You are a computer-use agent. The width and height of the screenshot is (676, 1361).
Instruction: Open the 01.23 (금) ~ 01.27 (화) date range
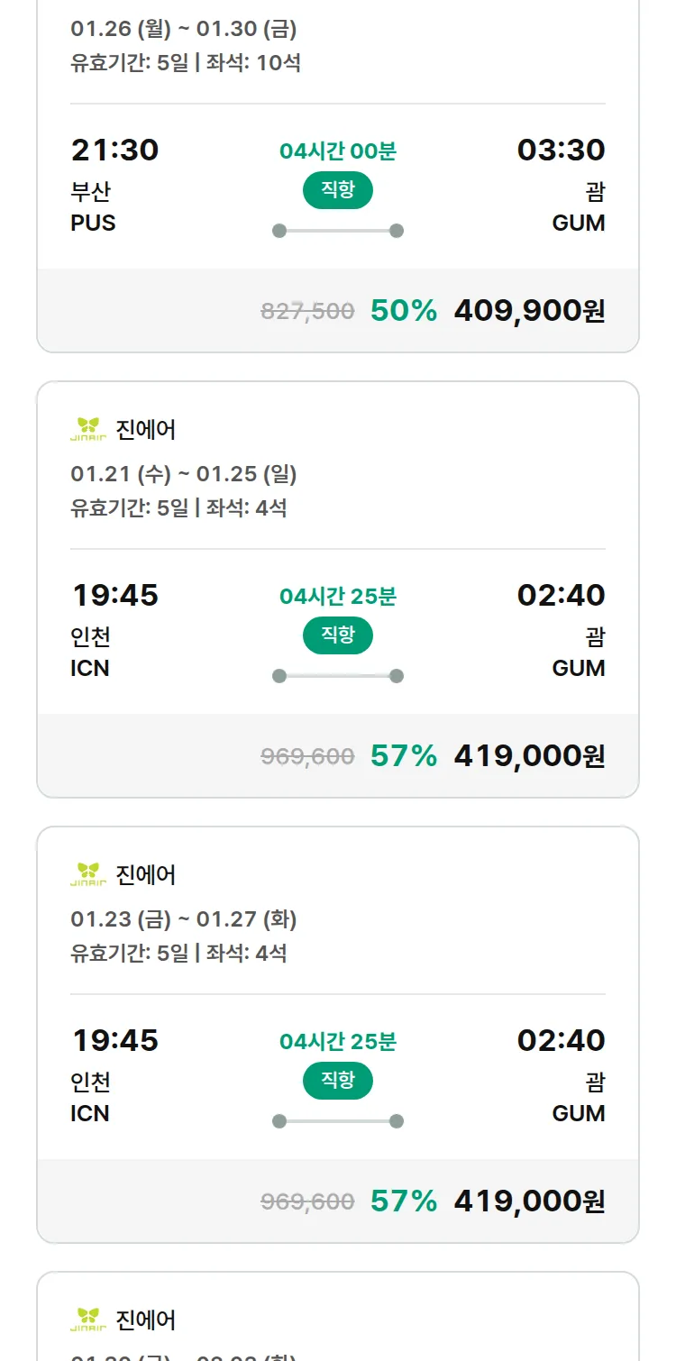tap(184, 918)
